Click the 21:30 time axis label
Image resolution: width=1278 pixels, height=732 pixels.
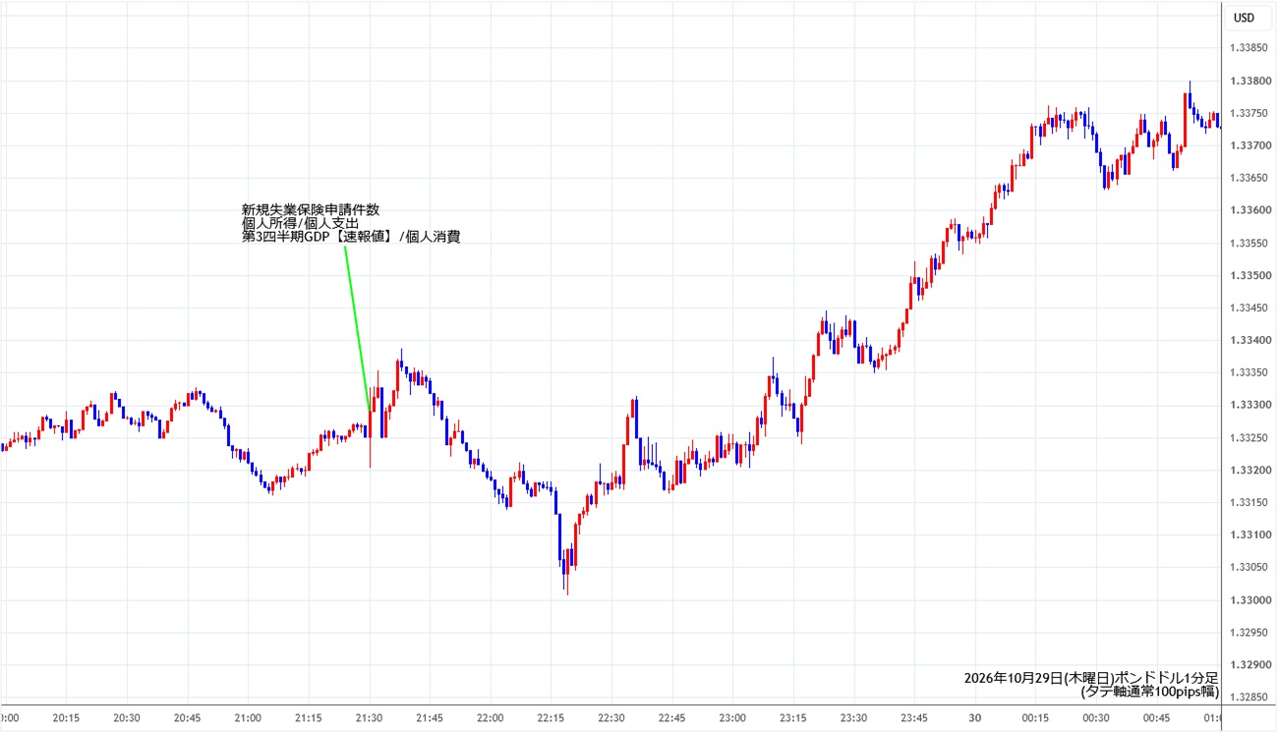click(x=370, y=718)
